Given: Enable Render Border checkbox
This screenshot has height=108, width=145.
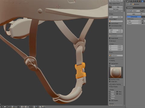Looking at the screenshot, I should click(110, 38).
